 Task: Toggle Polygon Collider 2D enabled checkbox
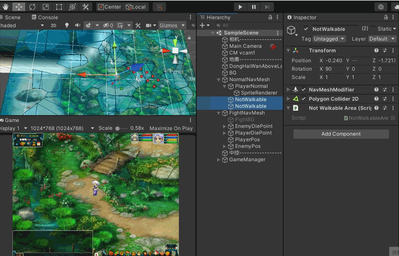(x=304, y=99)
